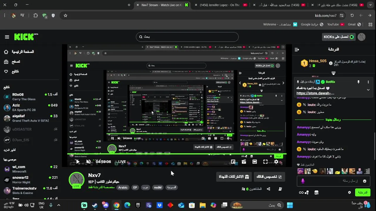Select the Arabic stream tag
The image size is (376, 211).
123,188
